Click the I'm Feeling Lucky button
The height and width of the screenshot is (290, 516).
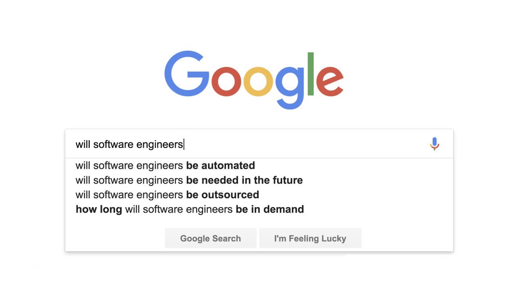(310, 238)
